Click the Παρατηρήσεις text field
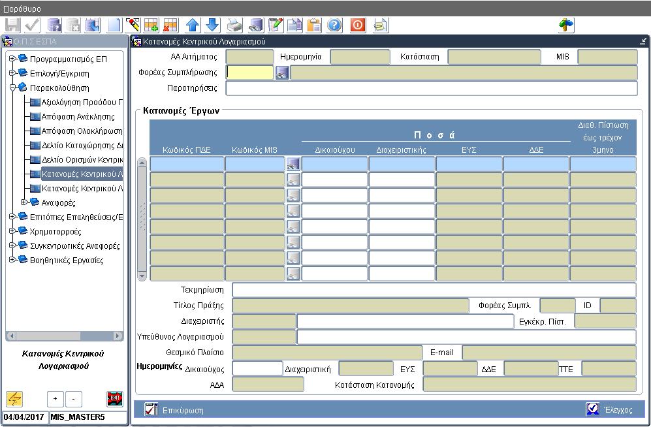 click(432, 88)
